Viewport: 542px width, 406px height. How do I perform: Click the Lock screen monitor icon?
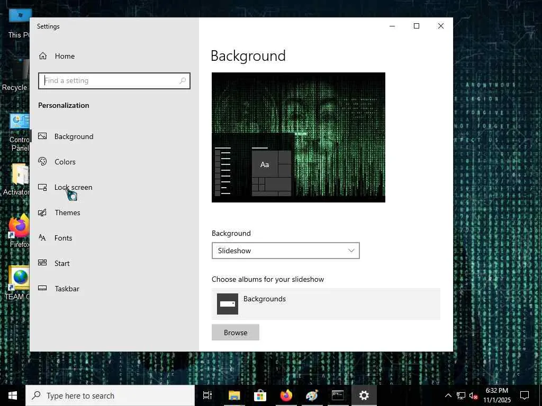[x=42, y=187]
